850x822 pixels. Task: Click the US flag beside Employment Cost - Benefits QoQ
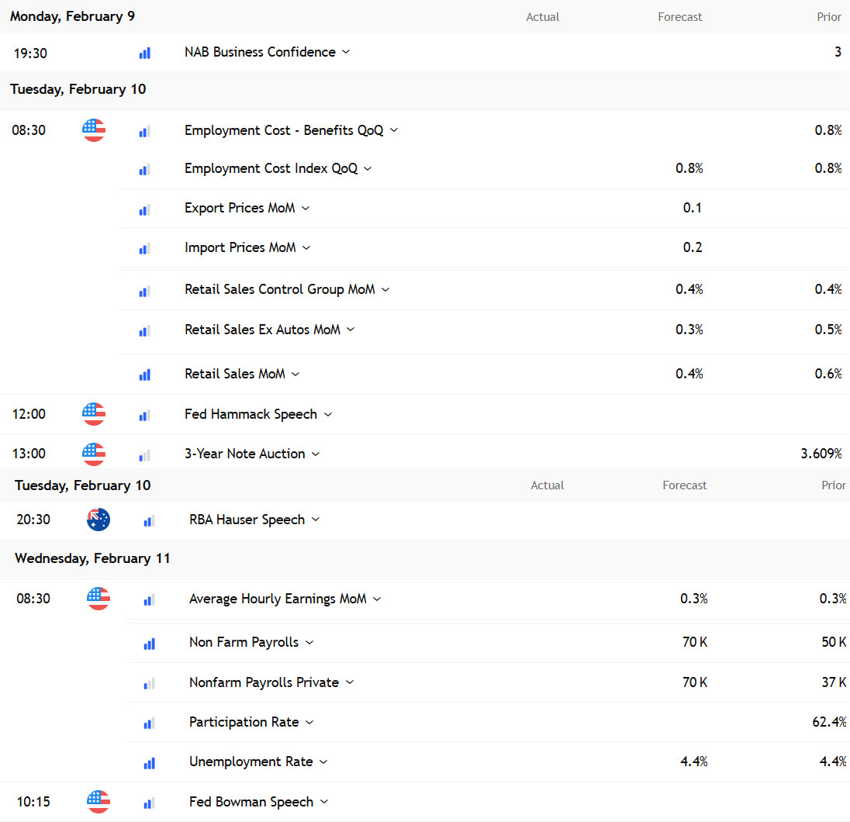[94, 130]
